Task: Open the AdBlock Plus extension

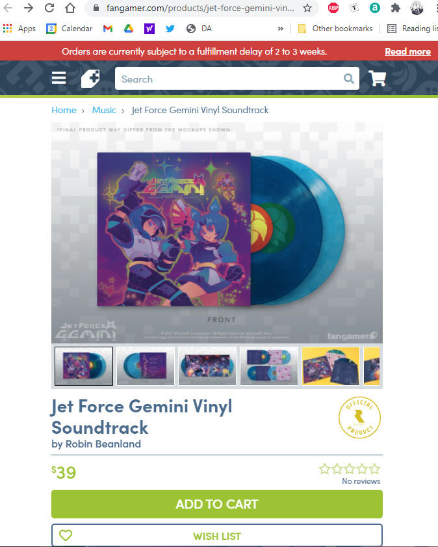Action: click(x=333, y=8)
